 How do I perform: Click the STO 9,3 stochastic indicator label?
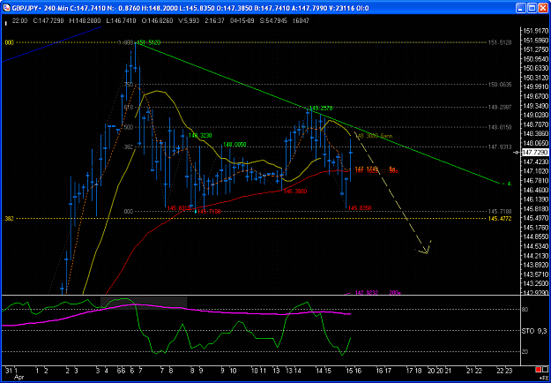(x=535, y=331)
